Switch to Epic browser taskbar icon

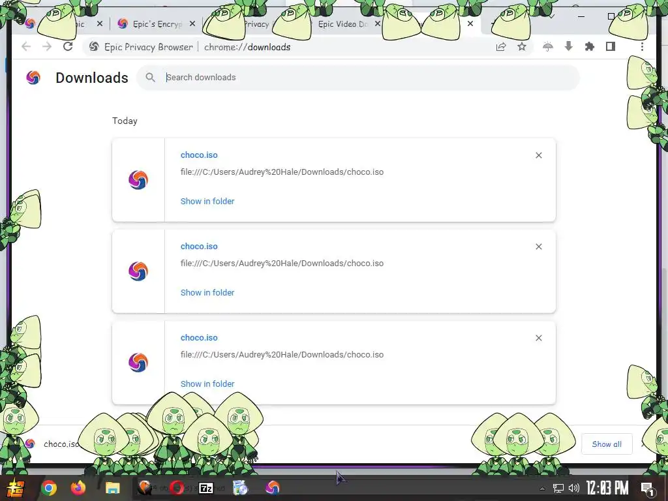coord(273,488)
